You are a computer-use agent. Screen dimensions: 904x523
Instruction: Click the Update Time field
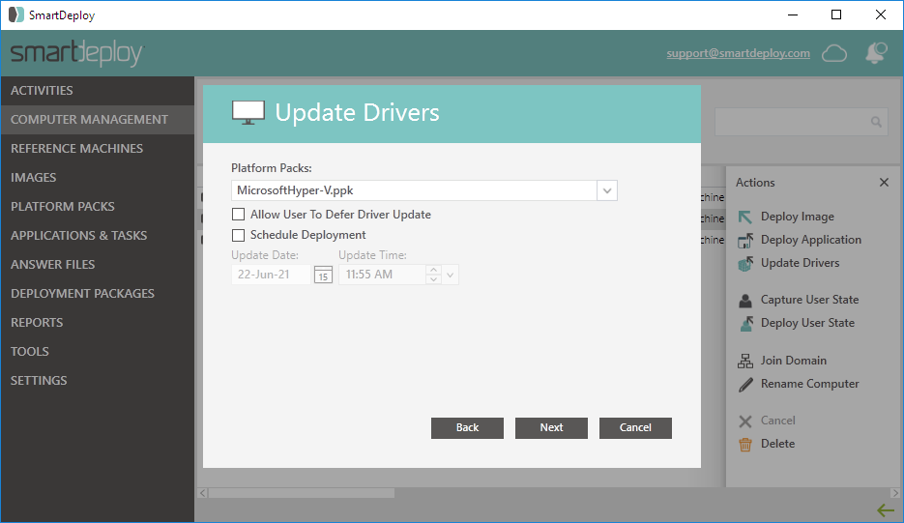[x=382, y=276]
